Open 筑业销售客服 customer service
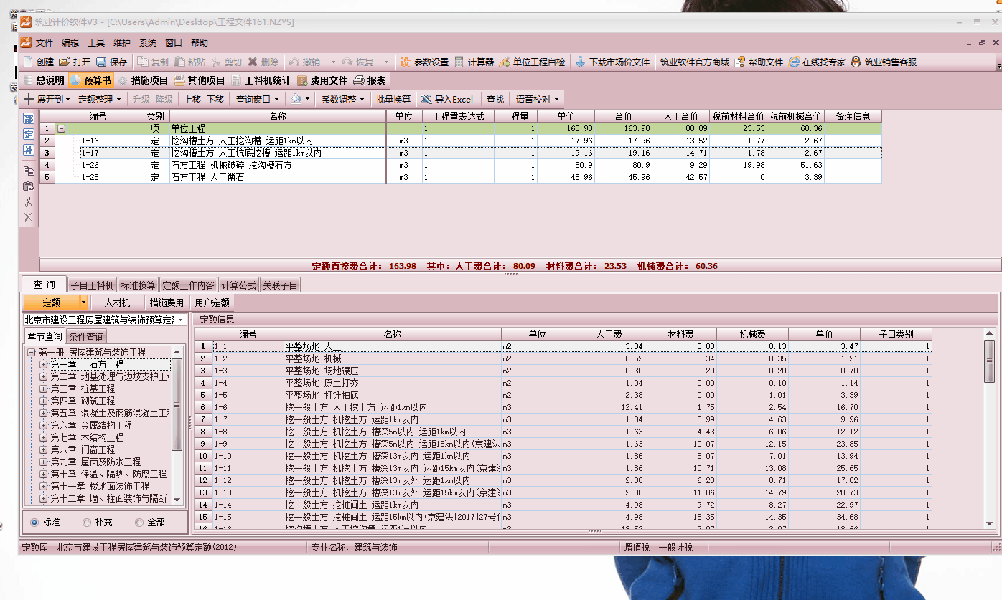This screenshot has height=600, width=1002. 856,62
